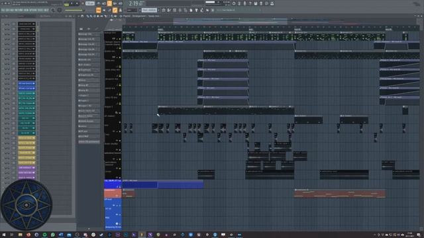This screenshot has height=238, width=424.
Task: Open the undo history icon in the top toolbar
Action: click(x=234, y=3)
